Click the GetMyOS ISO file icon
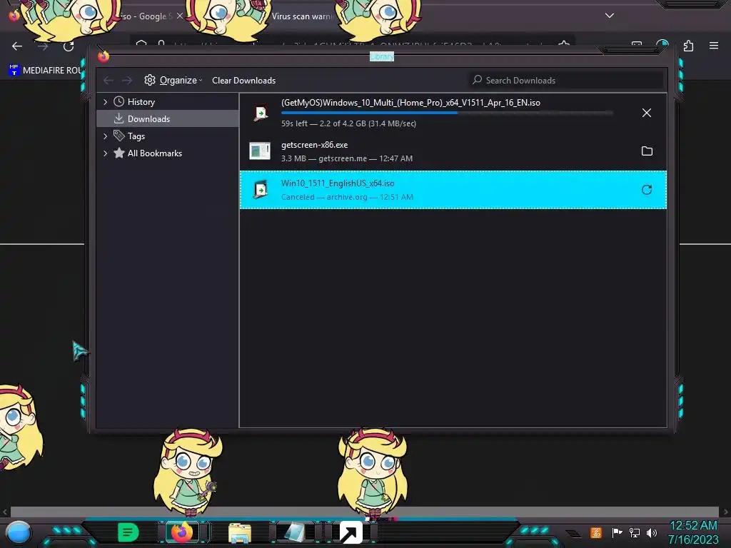731x548 pixels. (x=260, y=113)
